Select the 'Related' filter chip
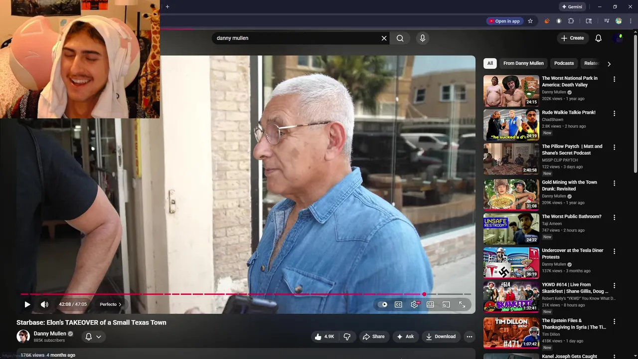Viewport: 638px width, 359px height. tap(591, 63)
